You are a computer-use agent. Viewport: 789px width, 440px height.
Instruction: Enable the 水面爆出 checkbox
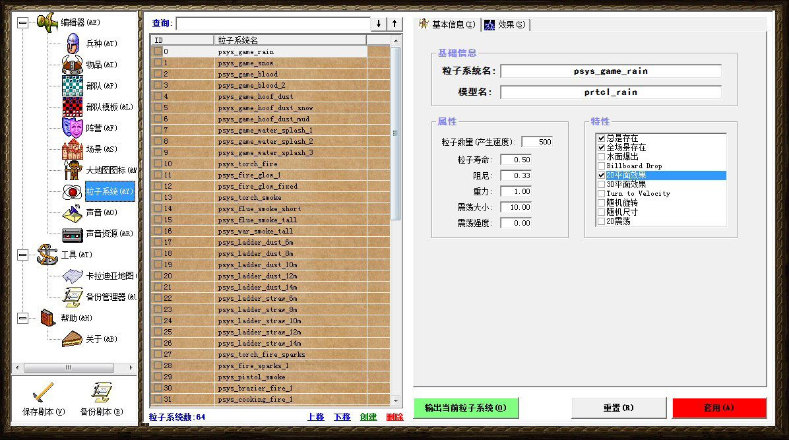(601, 157)
